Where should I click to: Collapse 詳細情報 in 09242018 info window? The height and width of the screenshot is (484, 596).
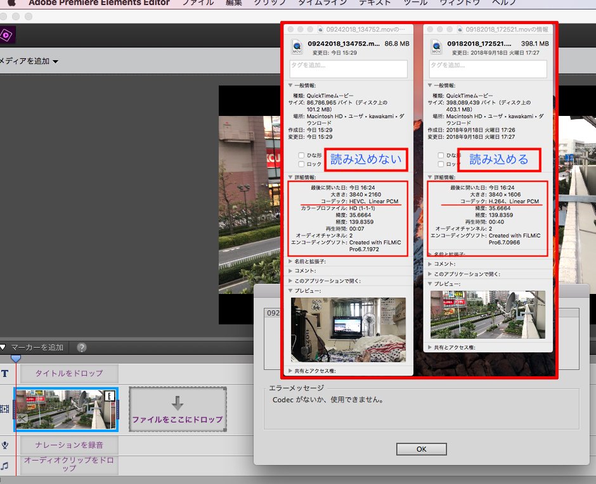point(290,177)
